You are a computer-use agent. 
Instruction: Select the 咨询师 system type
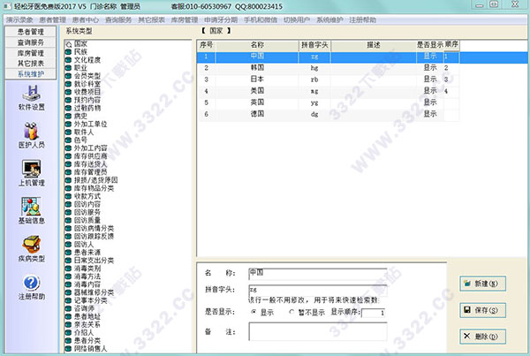click(84, 308)
